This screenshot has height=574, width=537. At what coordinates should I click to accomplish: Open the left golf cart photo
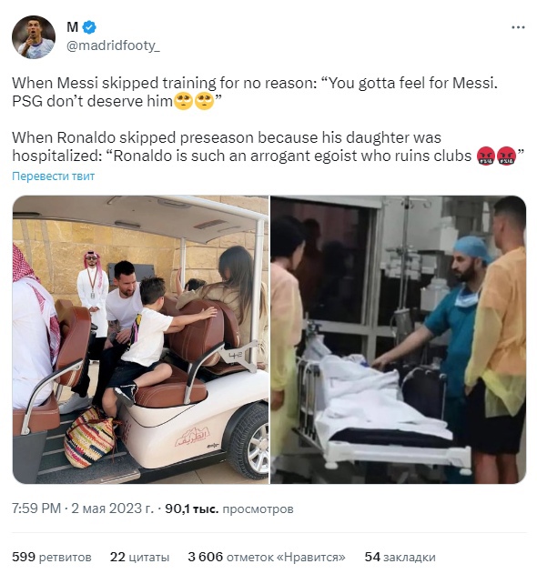[141, 339]
